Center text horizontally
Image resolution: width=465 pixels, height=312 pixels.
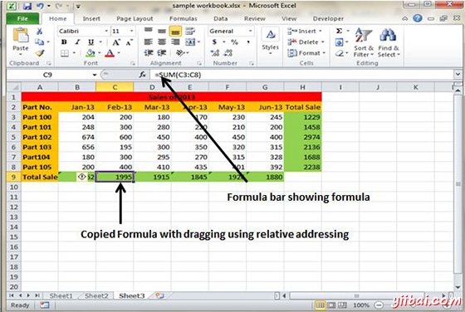point(162,42)
